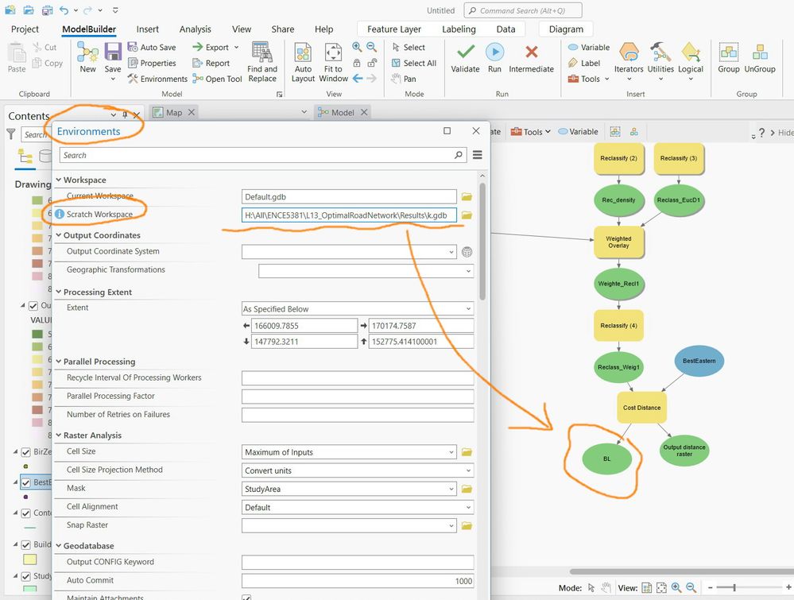Open the Extent dropdown

pos(467,309)
